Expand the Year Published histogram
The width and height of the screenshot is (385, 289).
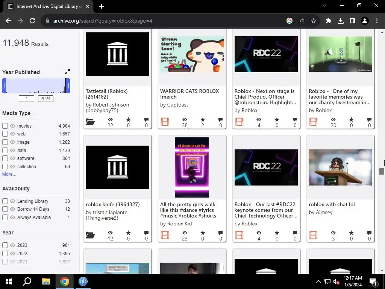tap(67, 71)
